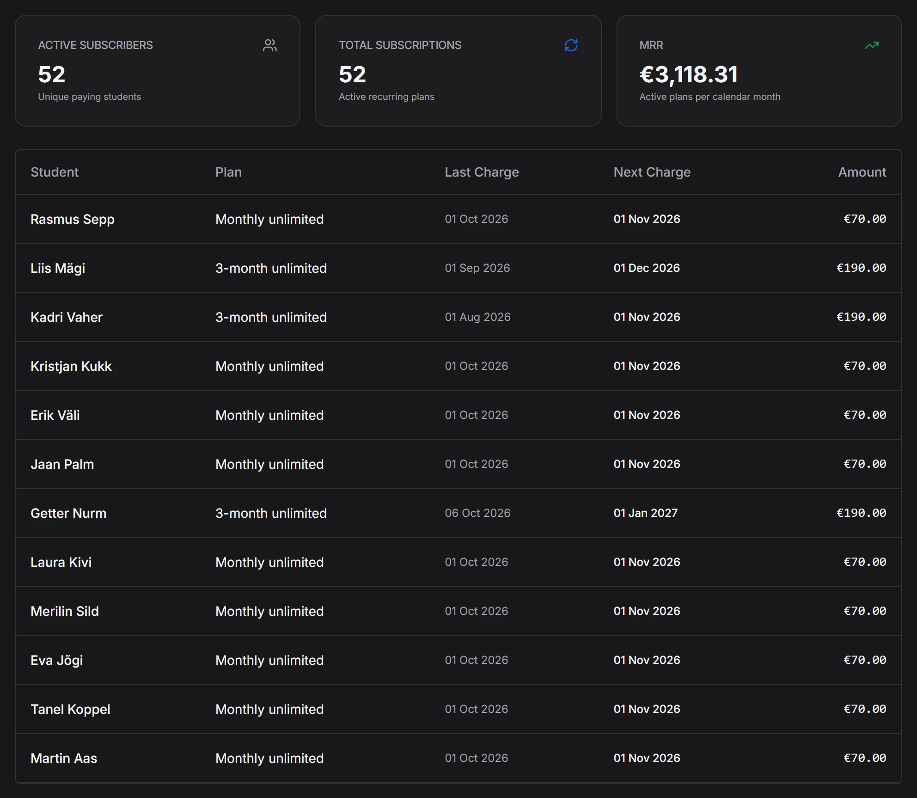Click the Active Subscribers count 52
The width and height of the screenshot is (917, 798).
[x=52, y=74]
